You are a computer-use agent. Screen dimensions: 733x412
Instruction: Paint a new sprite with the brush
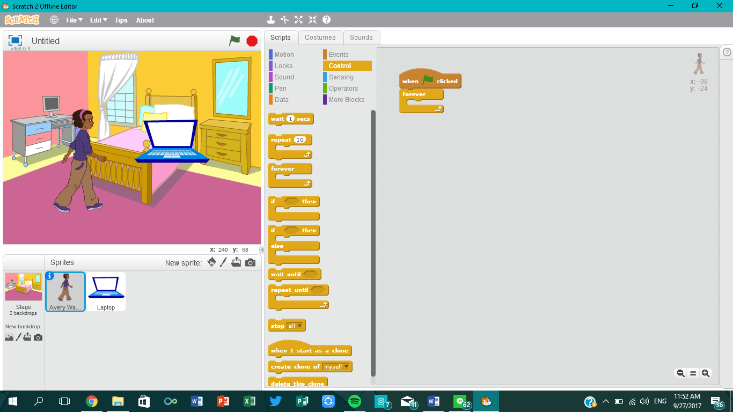point(224,262)
